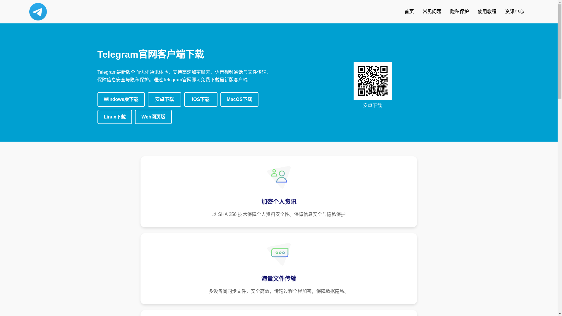The image size is (562, 316).
Task: Select the IOS下载 button
Action: pyautogui.click(x=201, y=99)
